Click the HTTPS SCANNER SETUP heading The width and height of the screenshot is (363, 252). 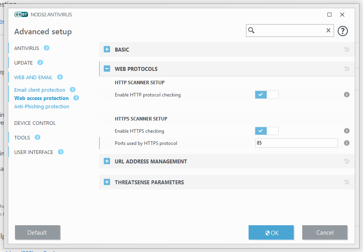141,119
